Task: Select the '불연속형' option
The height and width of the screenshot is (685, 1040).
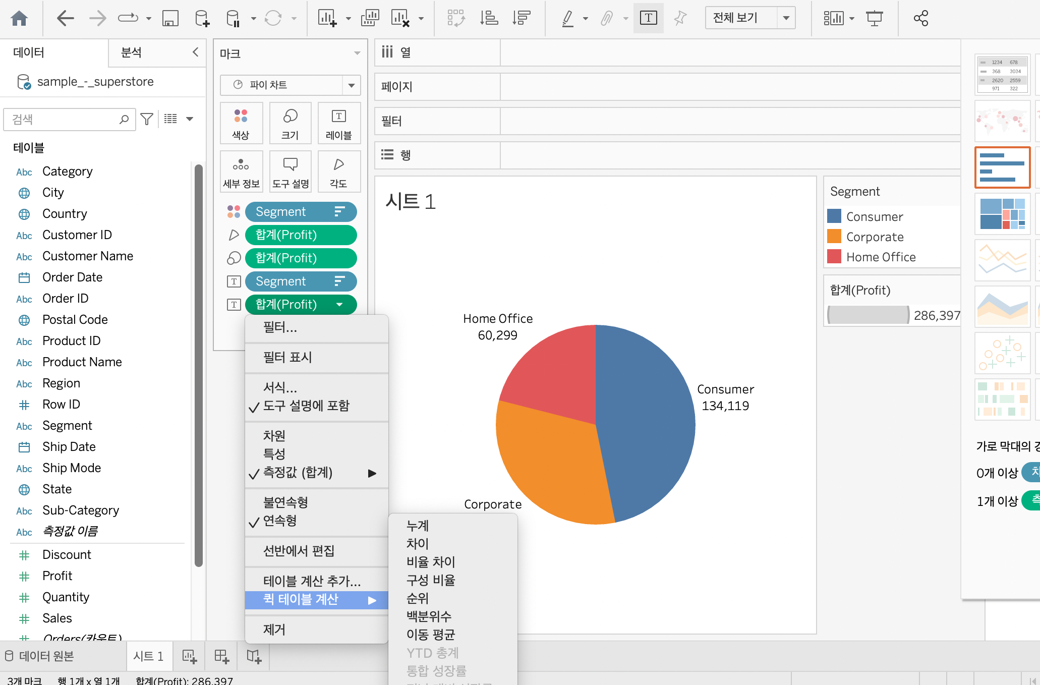Action: coord(285,502)
